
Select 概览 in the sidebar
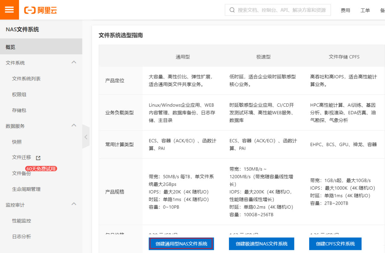point(11,47)
